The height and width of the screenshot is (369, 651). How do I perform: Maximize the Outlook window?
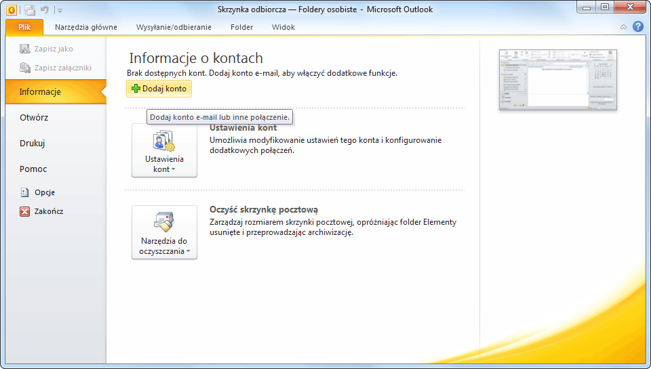point(605,7)
